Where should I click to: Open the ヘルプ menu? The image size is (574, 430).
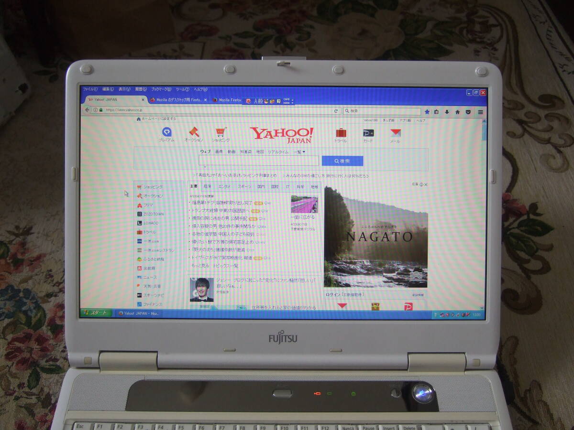[x=200, y=89]
